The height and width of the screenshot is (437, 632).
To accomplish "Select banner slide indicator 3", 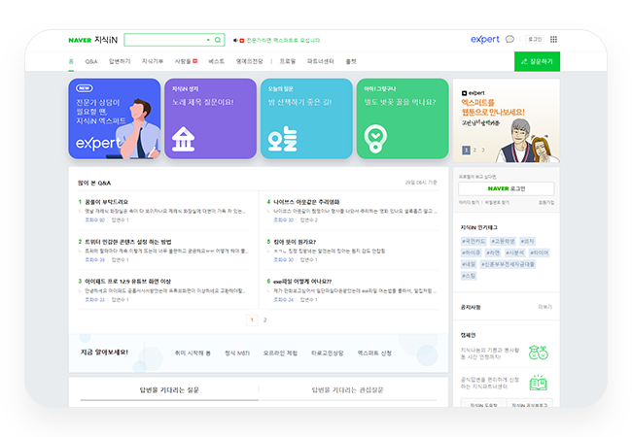I will point(483,151).
